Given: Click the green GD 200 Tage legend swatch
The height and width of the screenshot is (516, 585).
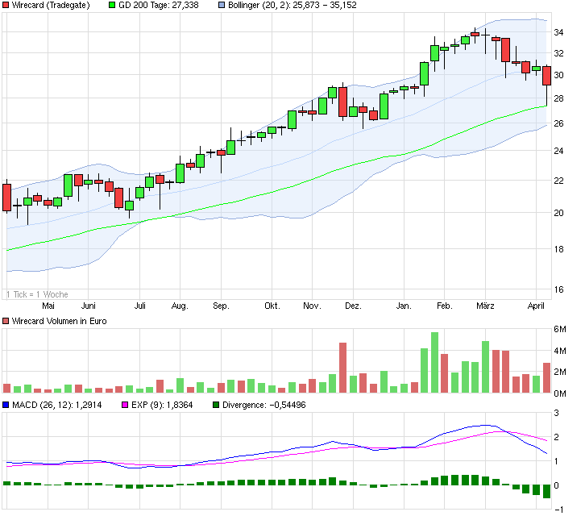Looking at the screenshot, I should pyautogui.click(x=112, y=5).
